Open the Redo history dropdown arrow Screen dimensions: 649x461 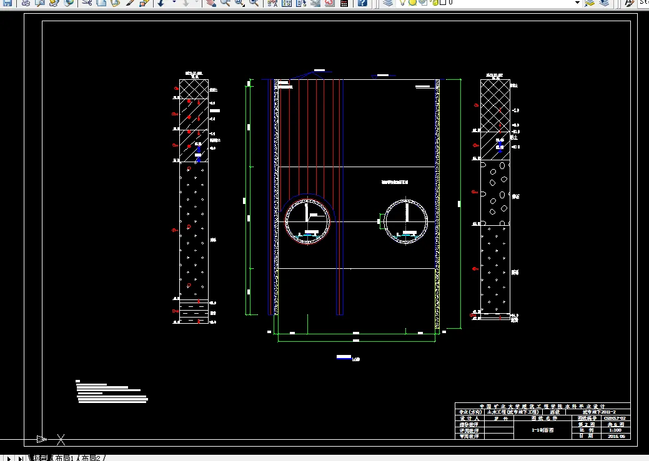[x=197, y=2]
